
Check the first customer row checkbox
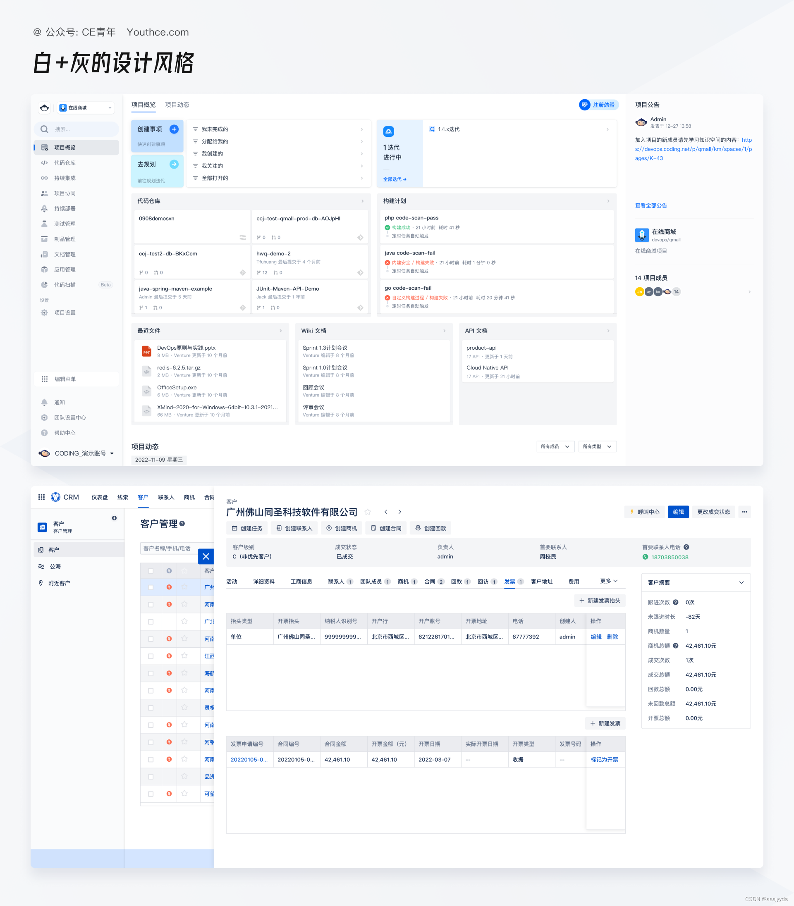[151, 587]
